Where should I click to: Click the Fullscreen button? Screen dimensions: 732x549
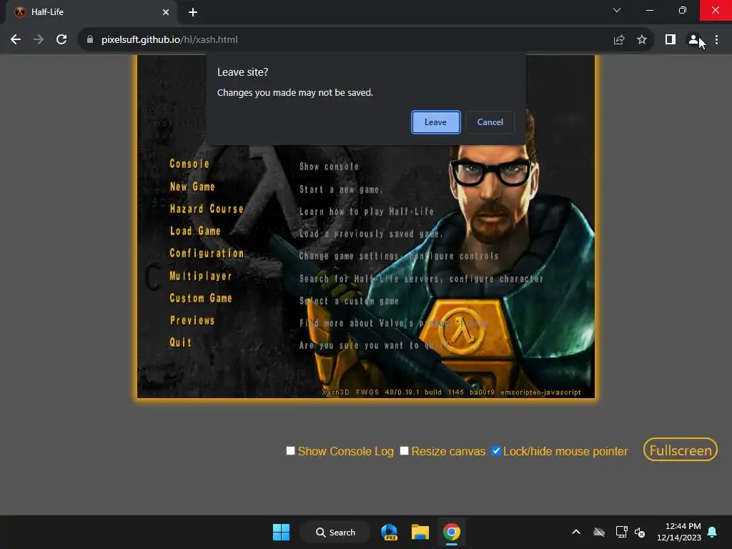(x=681, y=450)
